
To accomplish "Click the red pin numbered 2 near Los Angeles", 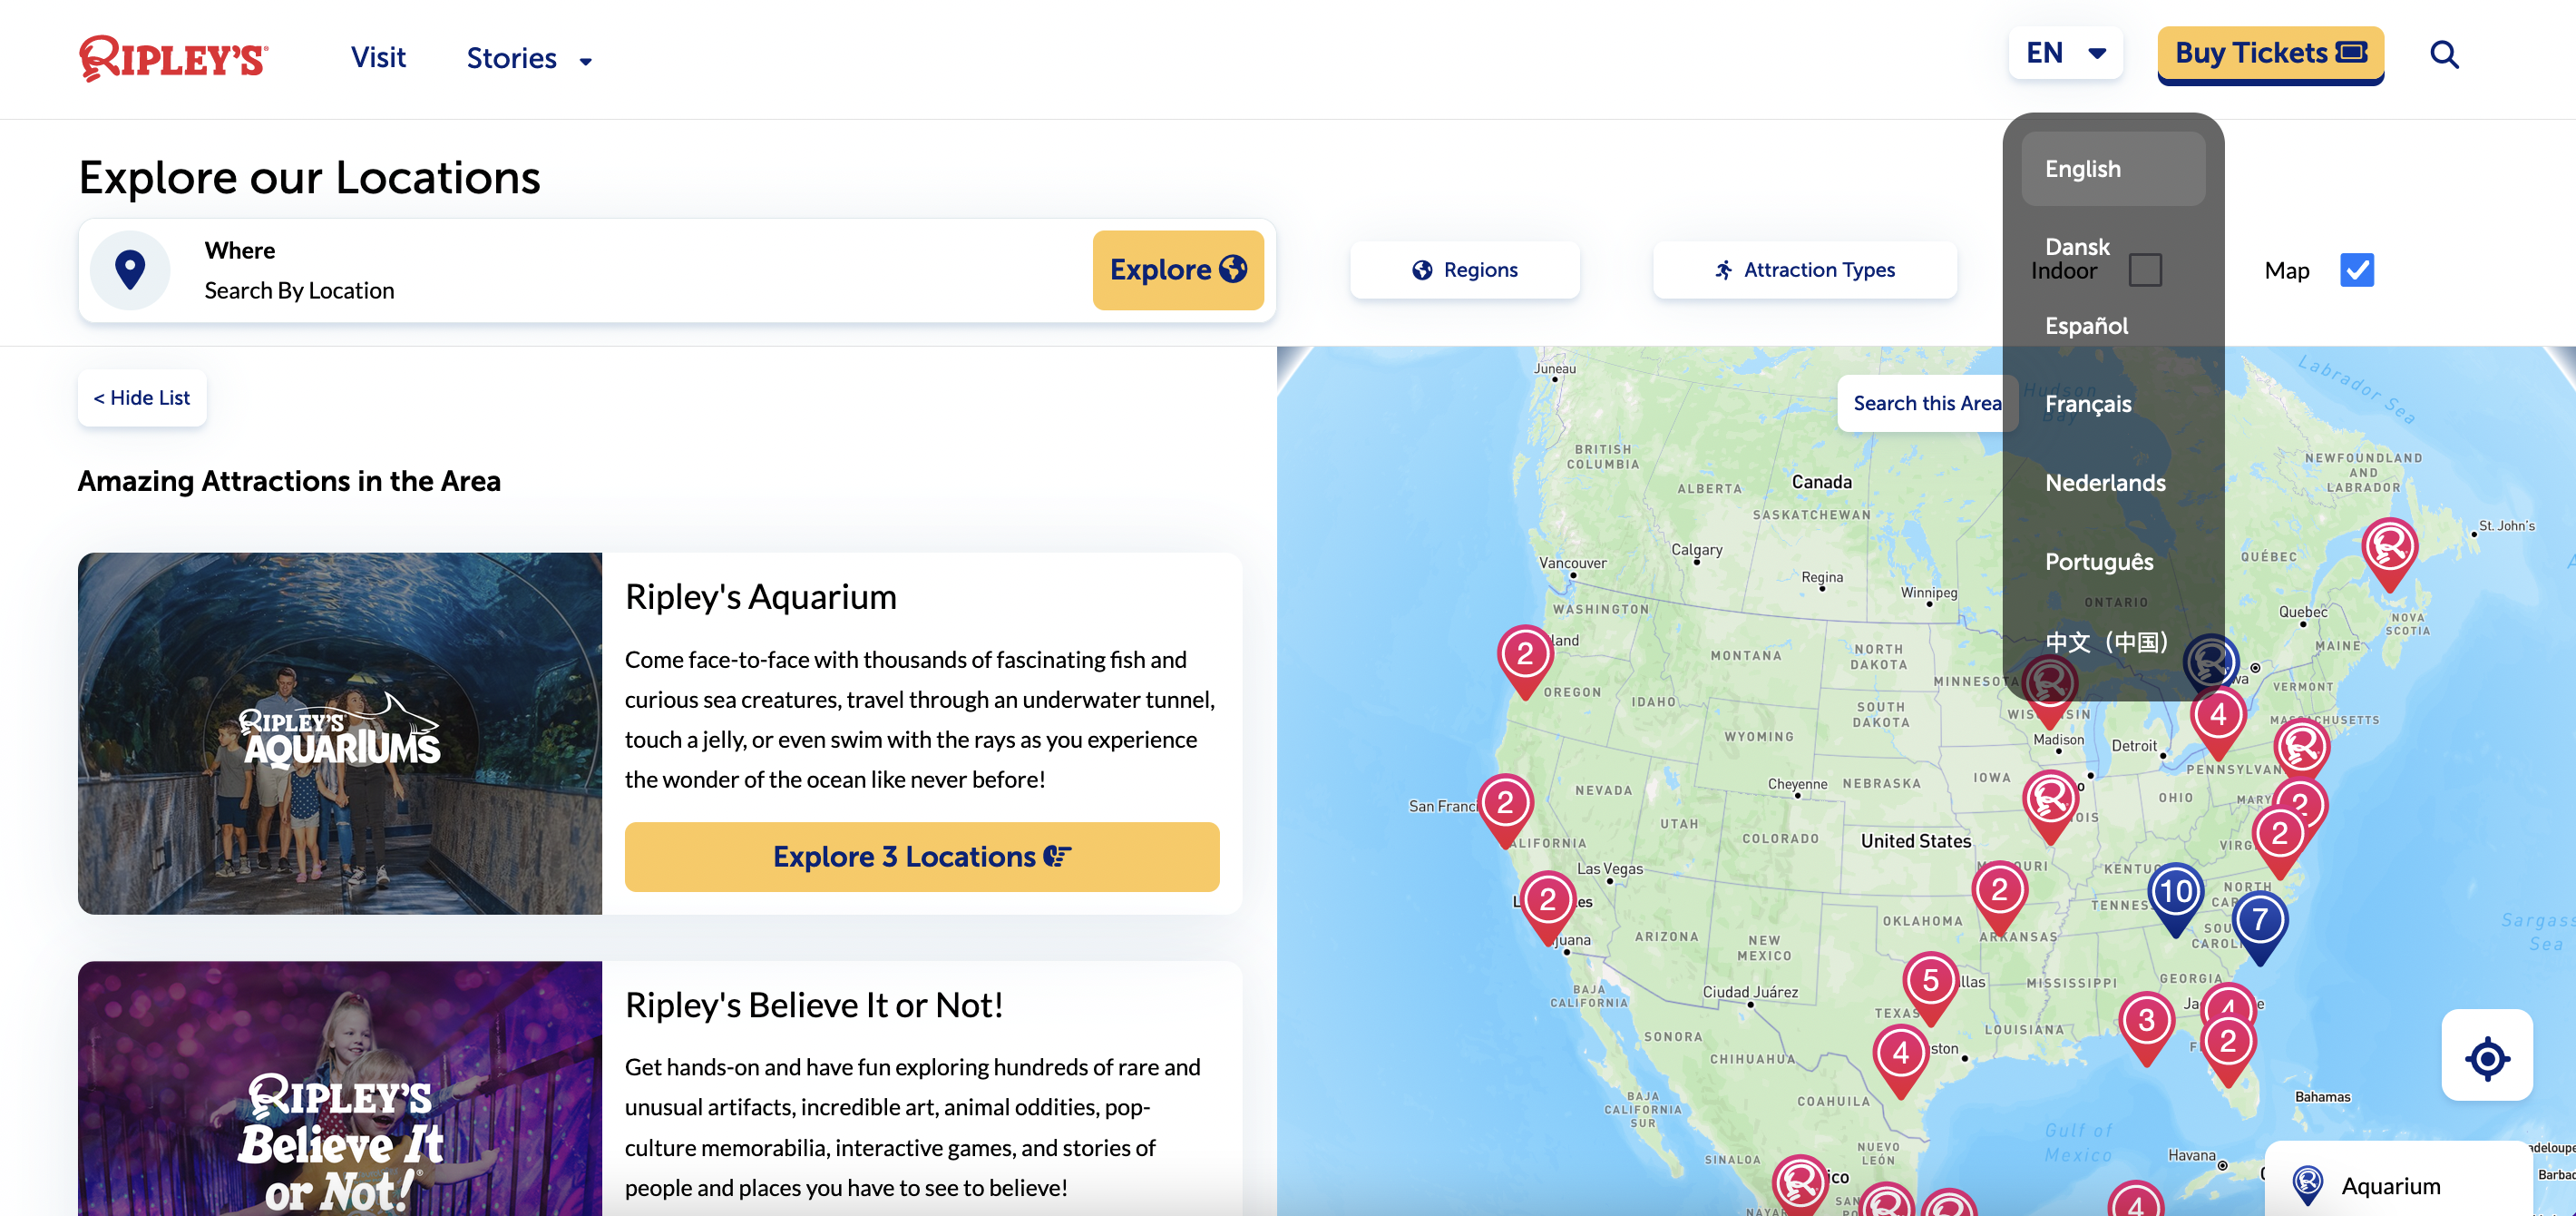I will click(x=1547, y=906).
